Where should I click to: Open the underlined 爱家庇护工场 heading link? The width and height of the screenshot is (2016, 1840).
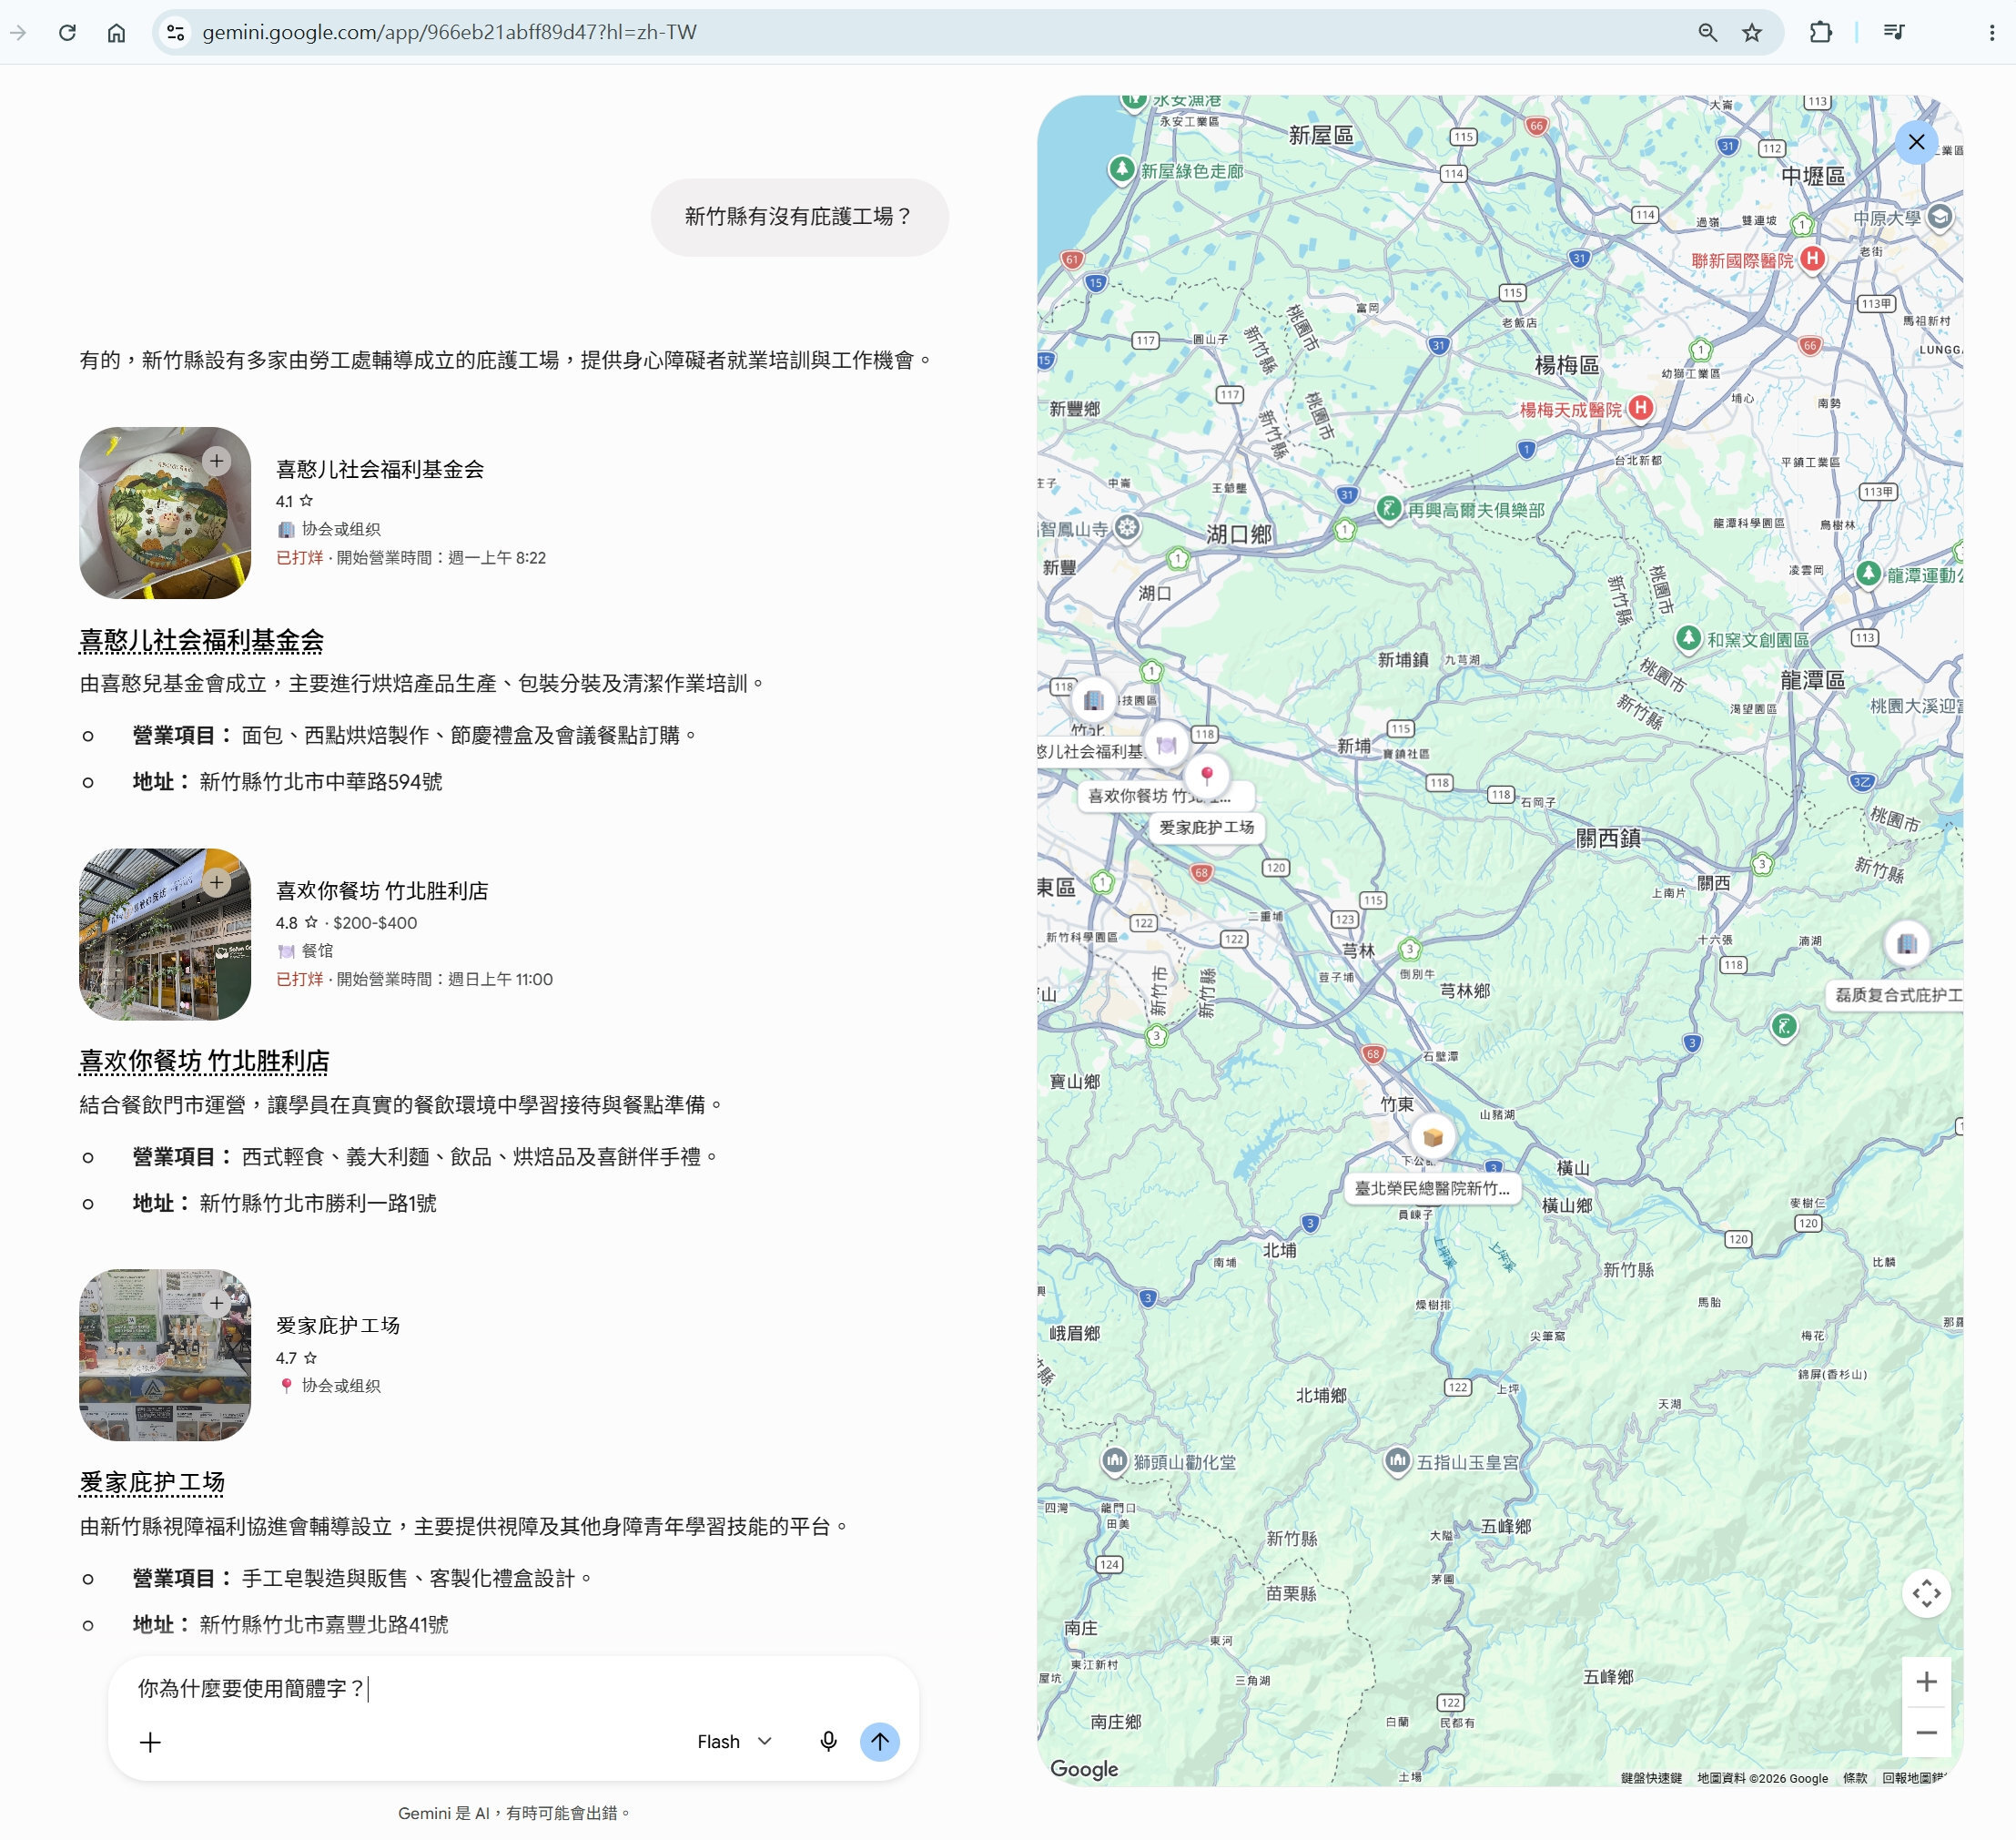coord(152,1483)
